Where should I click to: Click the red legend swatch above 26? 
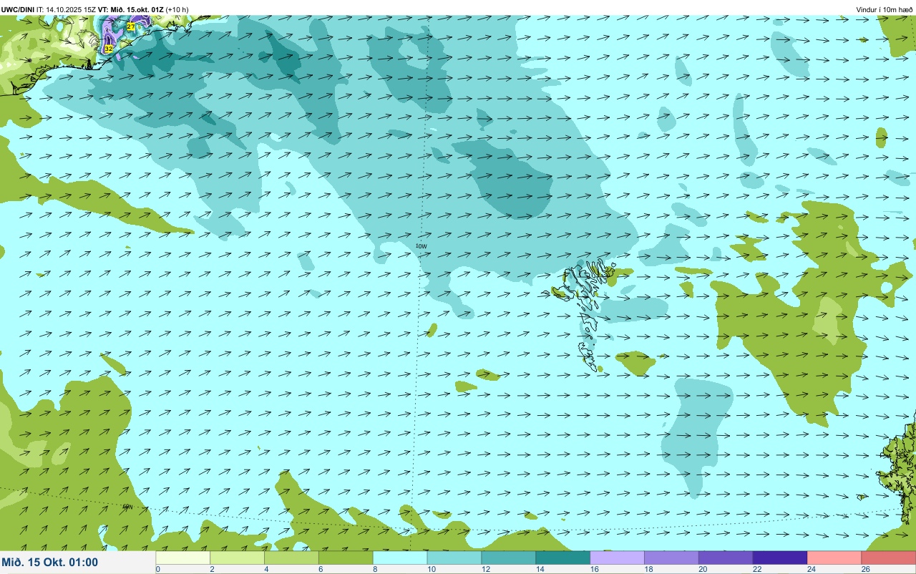(889, 558)
